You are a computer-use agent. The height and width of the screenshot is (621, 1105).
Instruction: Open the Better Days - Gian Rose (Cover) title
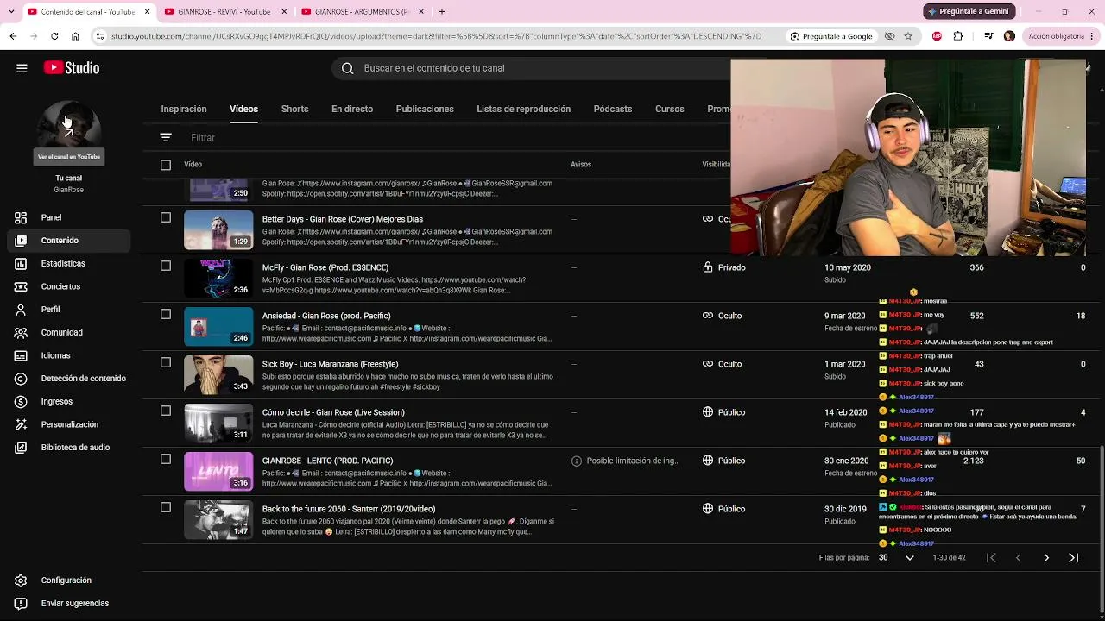tap(343, 219)
